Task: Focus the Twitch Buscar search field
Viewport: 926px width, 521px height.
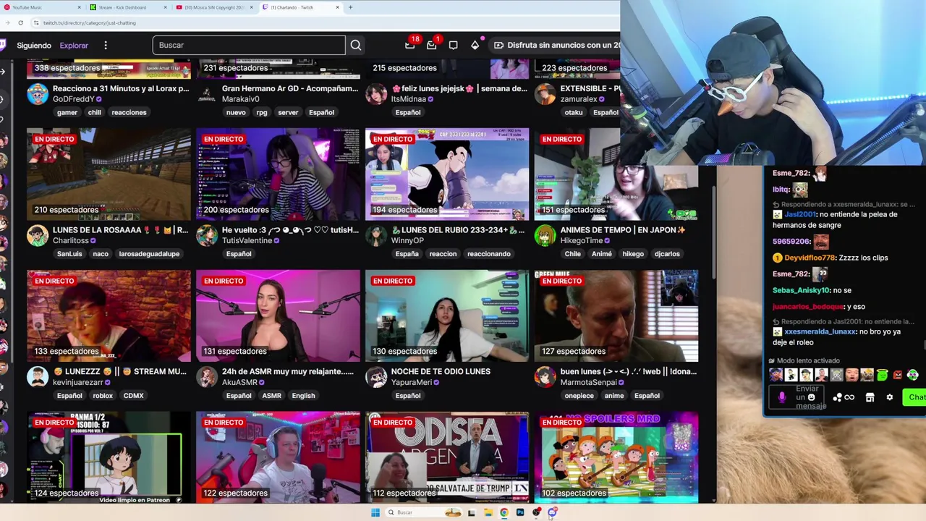Action: click(x=249, y=45)
